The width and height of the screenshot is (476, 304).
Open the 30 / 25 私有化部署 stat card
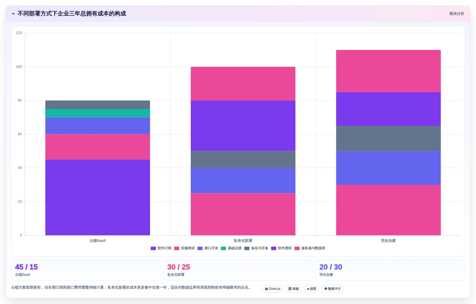(x=238, y=270)
